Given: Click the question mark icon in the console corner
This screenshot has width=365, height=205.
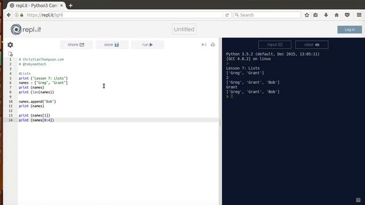Looking at the screenshot, I should pos(358,200).
